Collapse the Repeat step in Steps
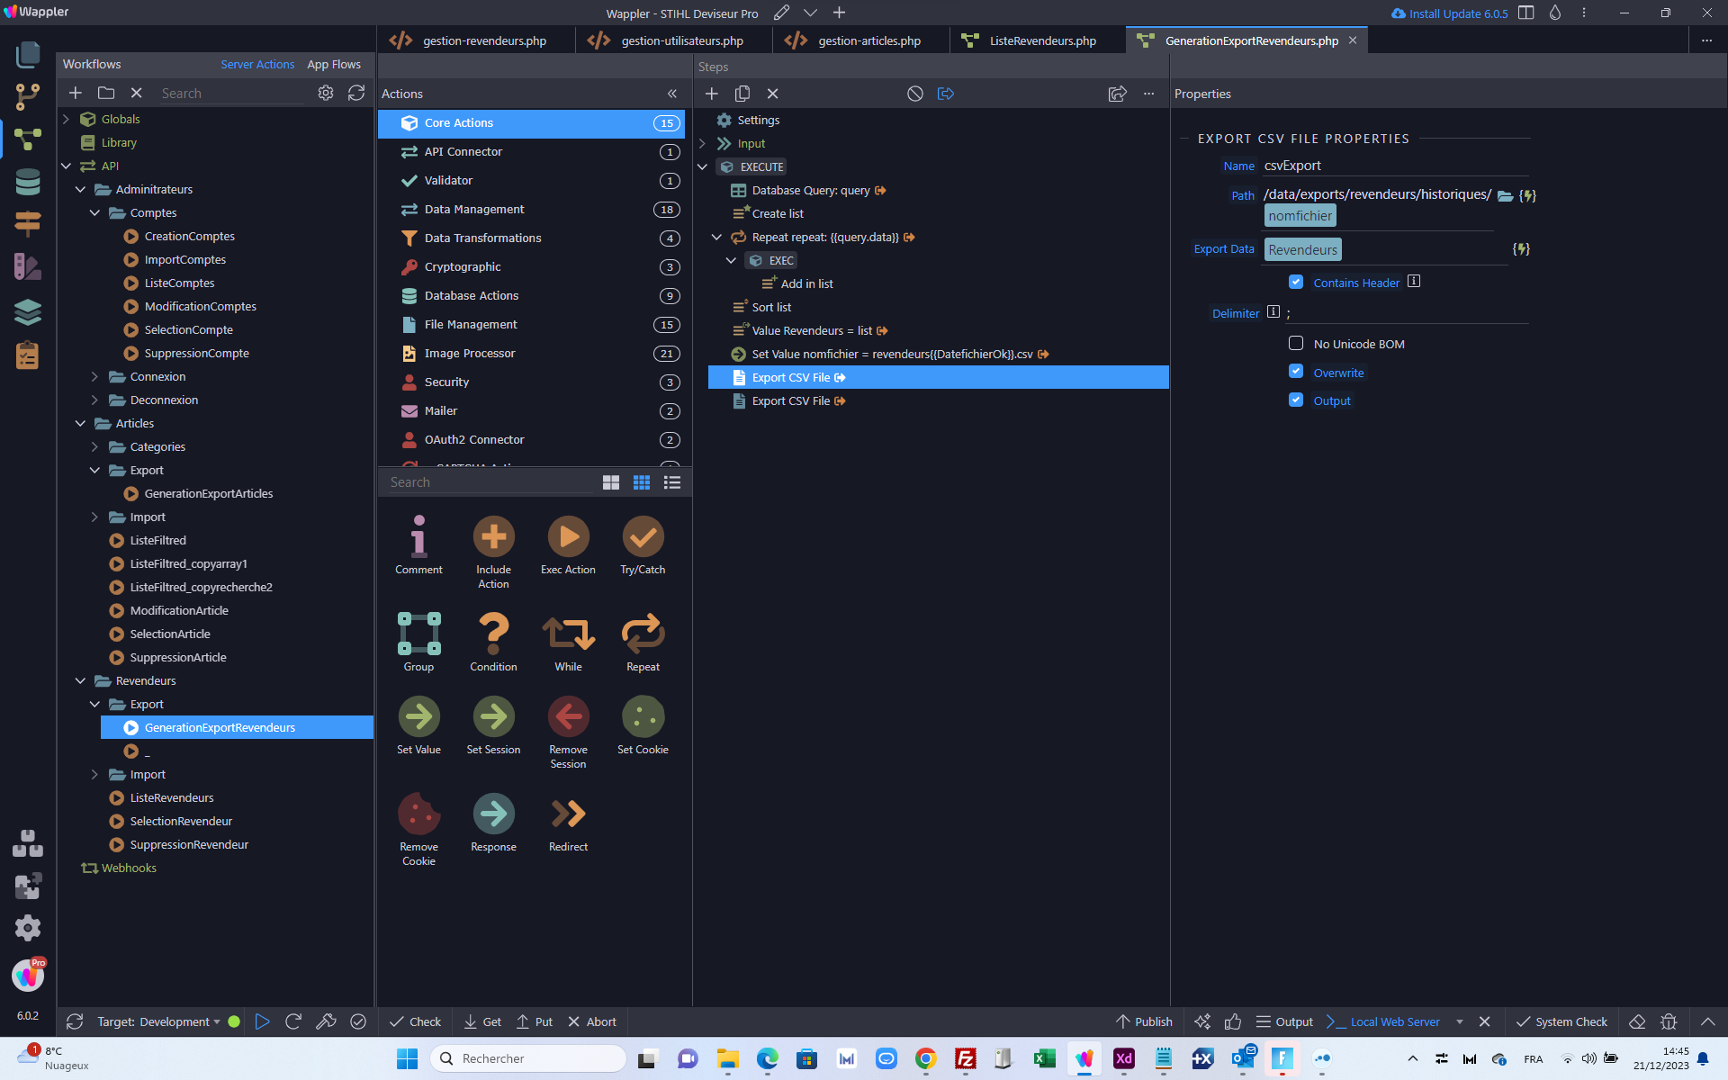 pyautogui.click(x=716, y=237)
